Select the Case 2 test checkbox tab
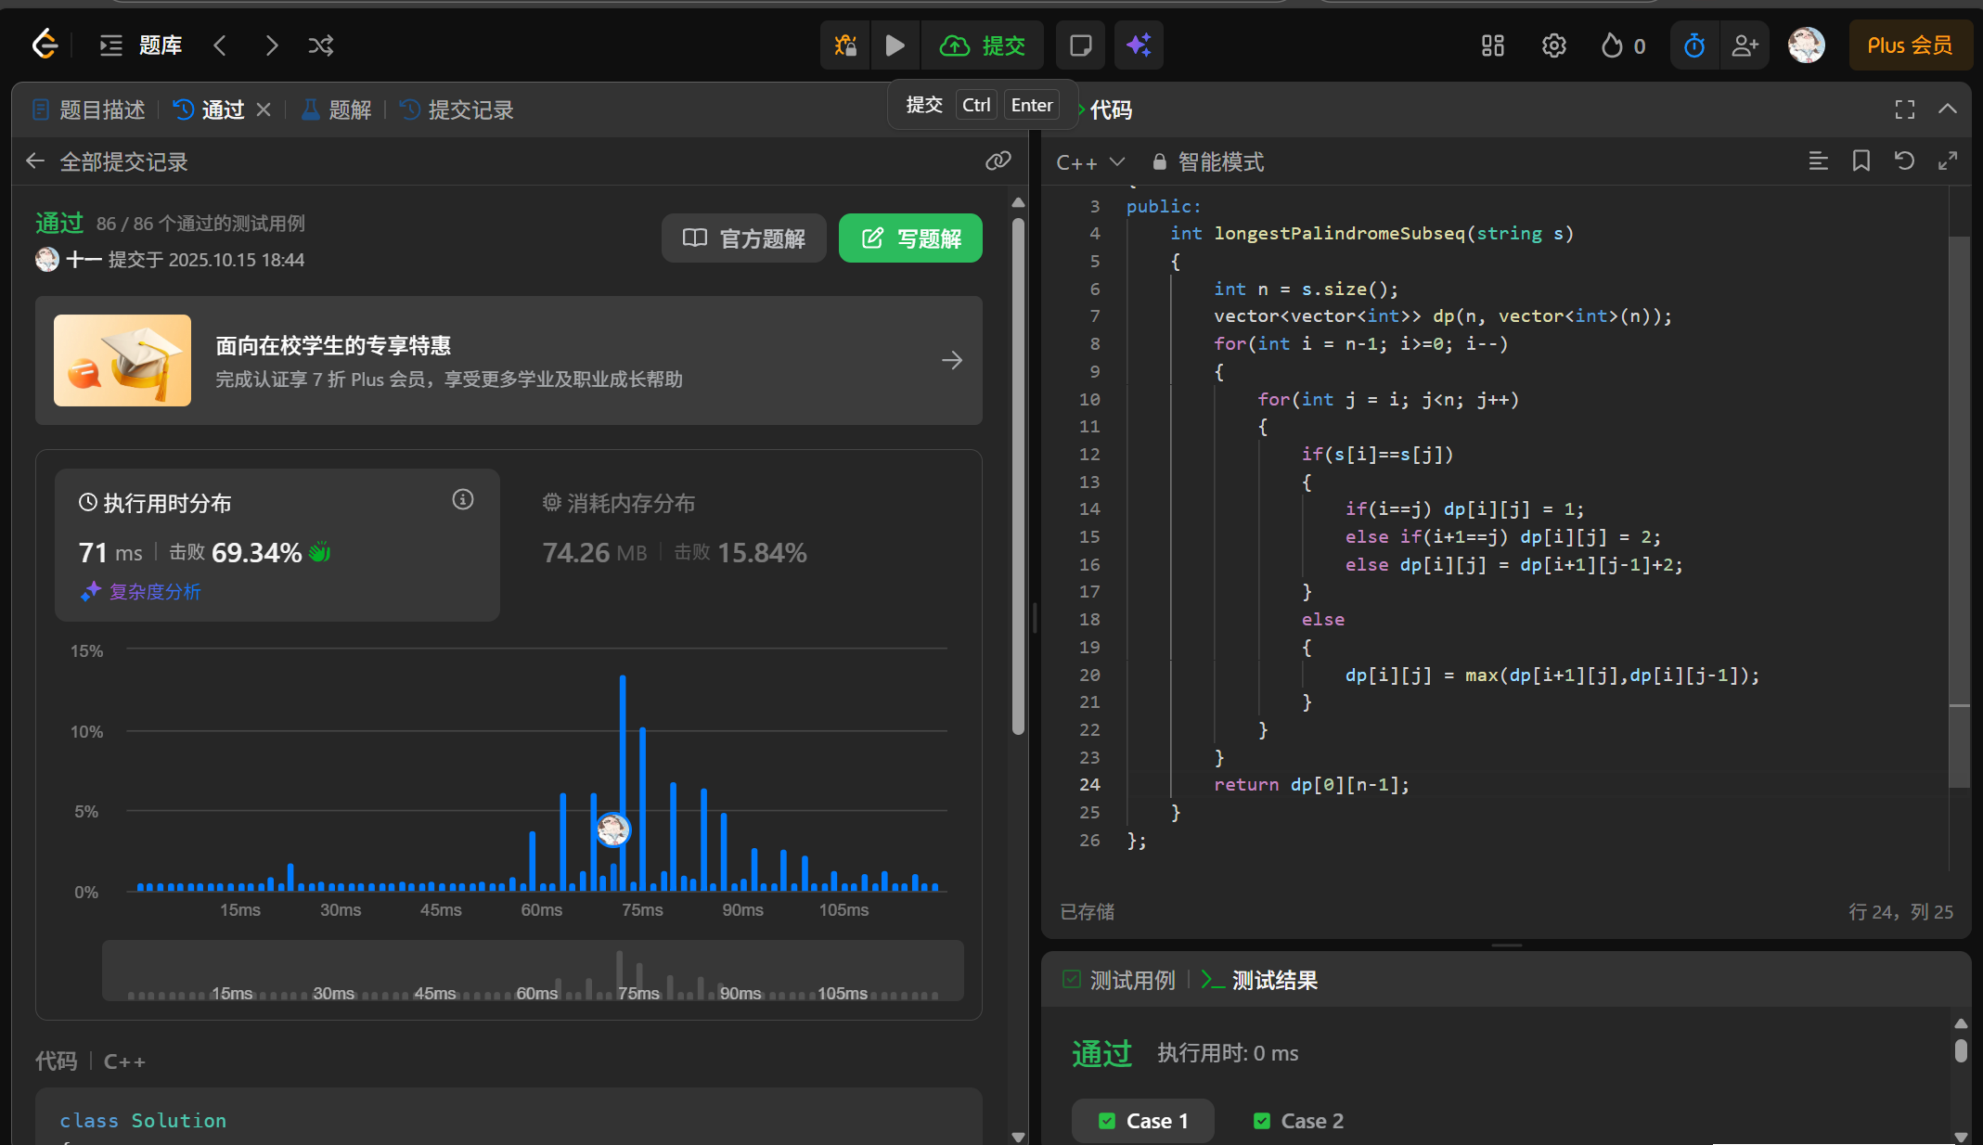The height and width of the screenshot is (1145, 1983). (1298, 1121)
